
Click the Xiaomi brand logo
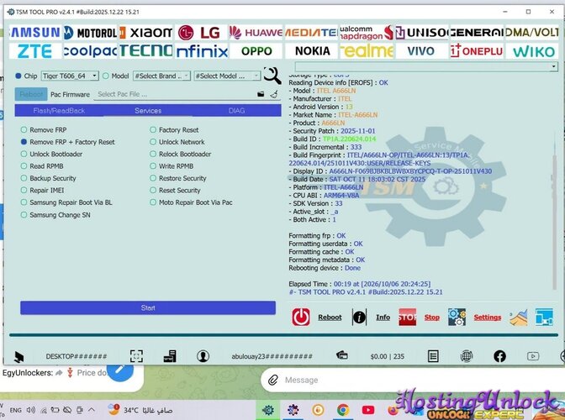click(x=146, y=33)
